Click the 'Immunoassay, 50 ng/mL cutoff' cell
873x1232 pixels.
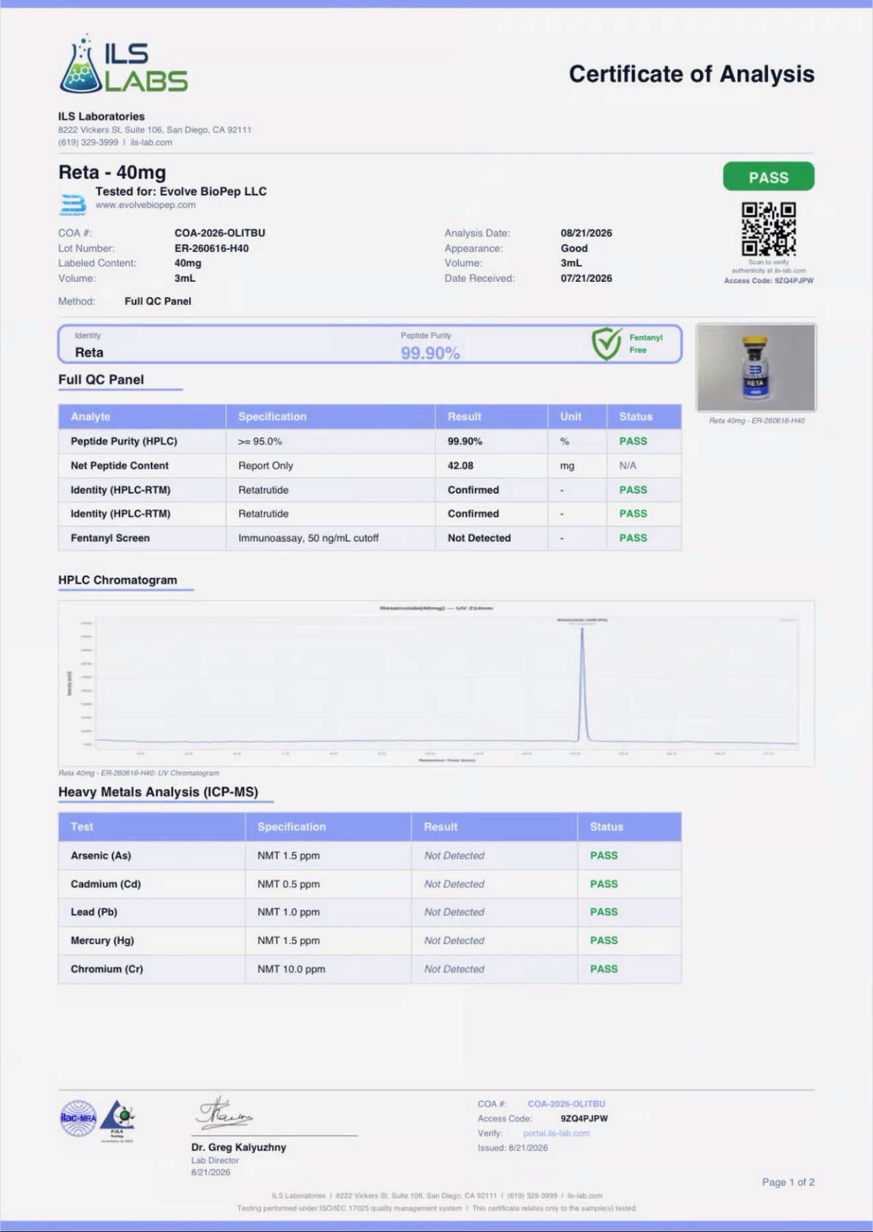[308, 538]
